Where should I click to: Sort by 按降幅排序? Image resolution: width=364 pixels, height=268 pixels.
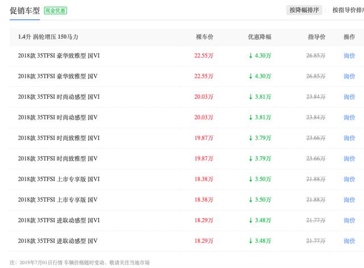tap(304, 10)
